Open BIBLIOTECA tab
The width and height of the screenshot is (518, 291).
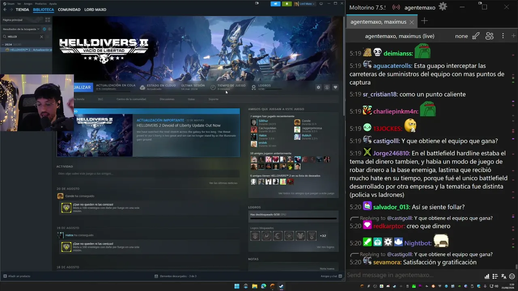[43, 10]
